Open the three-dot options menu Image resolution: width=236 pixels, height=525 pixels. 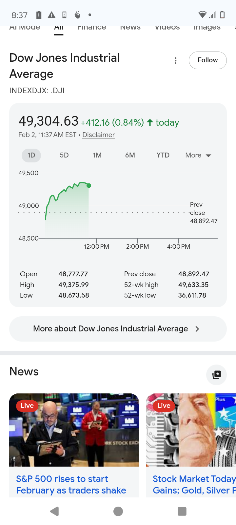click(176, 60)
